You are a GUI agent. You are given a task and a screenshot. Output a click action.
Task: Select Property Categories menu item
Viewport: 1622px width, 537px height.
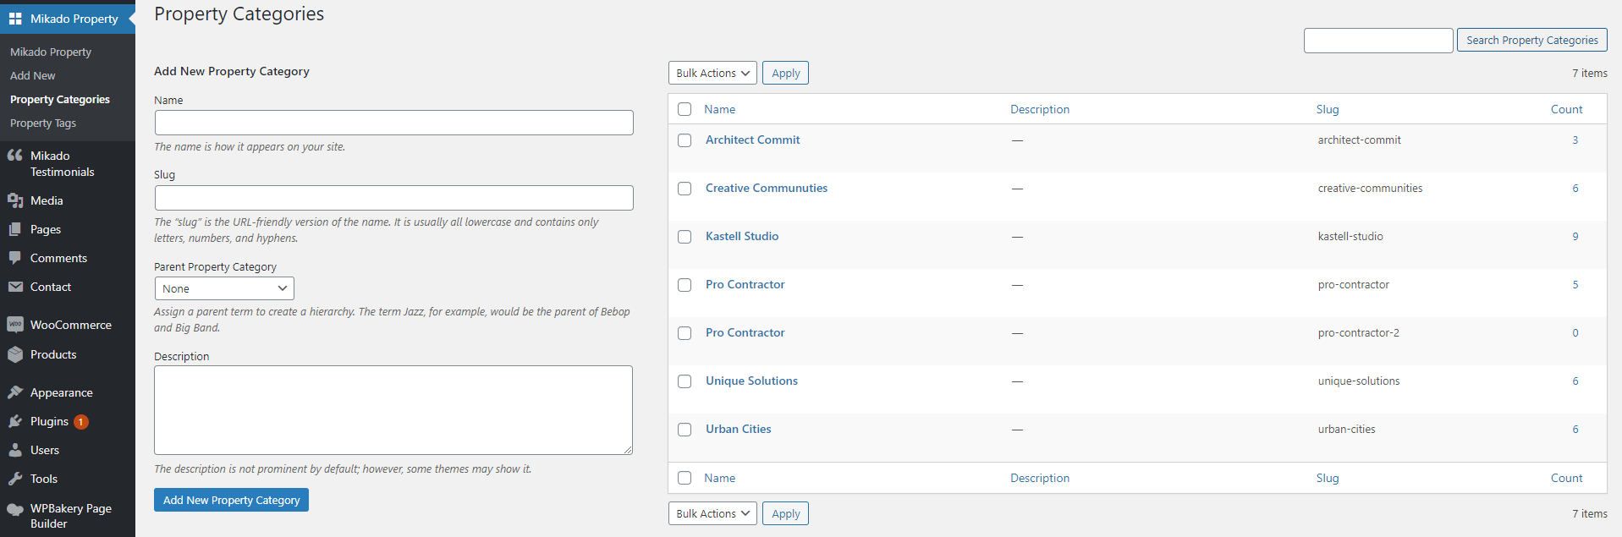(60, 99)
